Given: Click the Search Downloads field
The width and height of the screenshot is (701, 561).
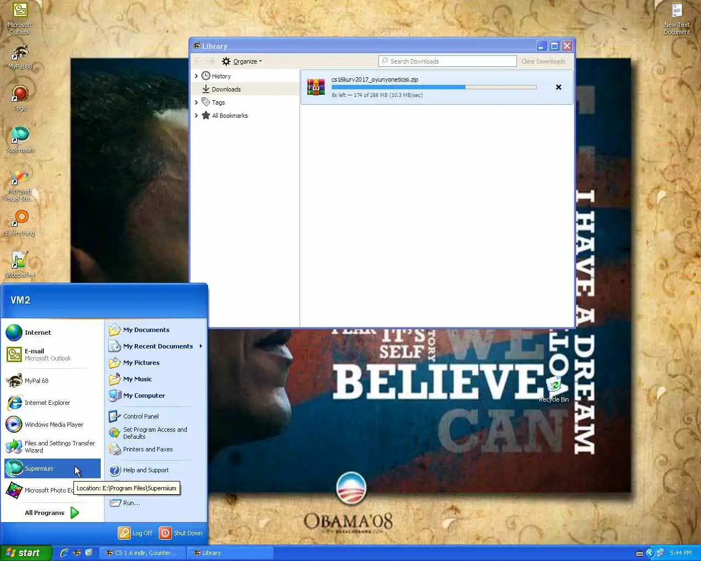Looking at the screenshot, I should point(447,61).
